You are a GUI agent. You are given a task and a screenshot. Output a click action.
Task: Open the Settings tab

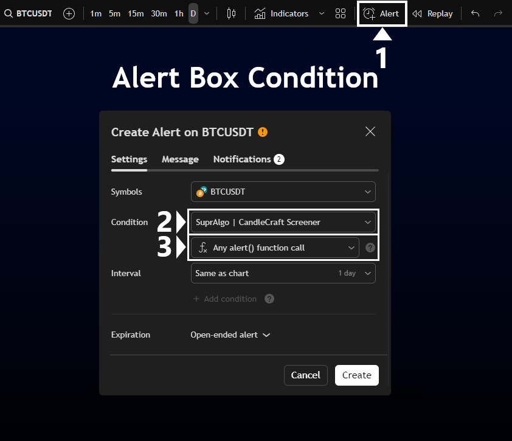pyautogui.click(x=130, y=159)
